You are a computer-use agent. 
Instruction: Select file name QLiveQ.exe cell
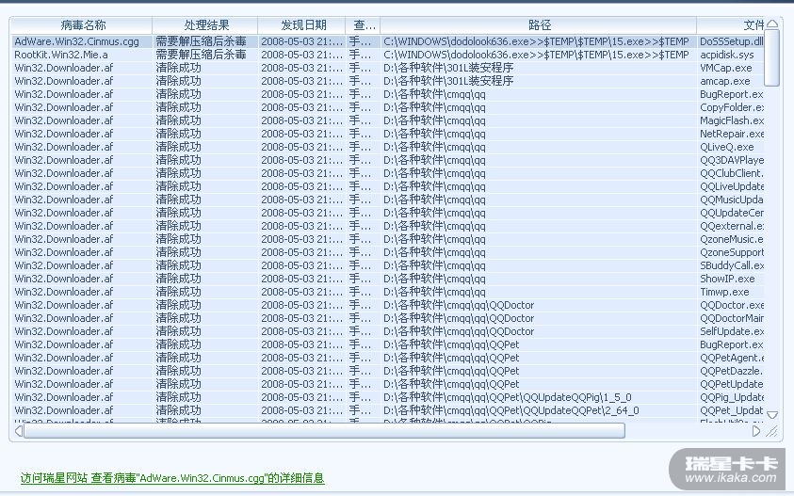coord(726,147)
